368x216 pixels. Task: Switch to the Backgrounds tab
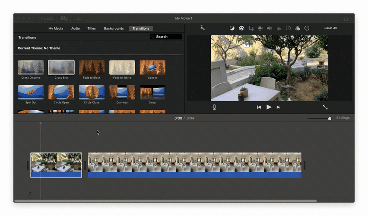(x=114, y=29)
